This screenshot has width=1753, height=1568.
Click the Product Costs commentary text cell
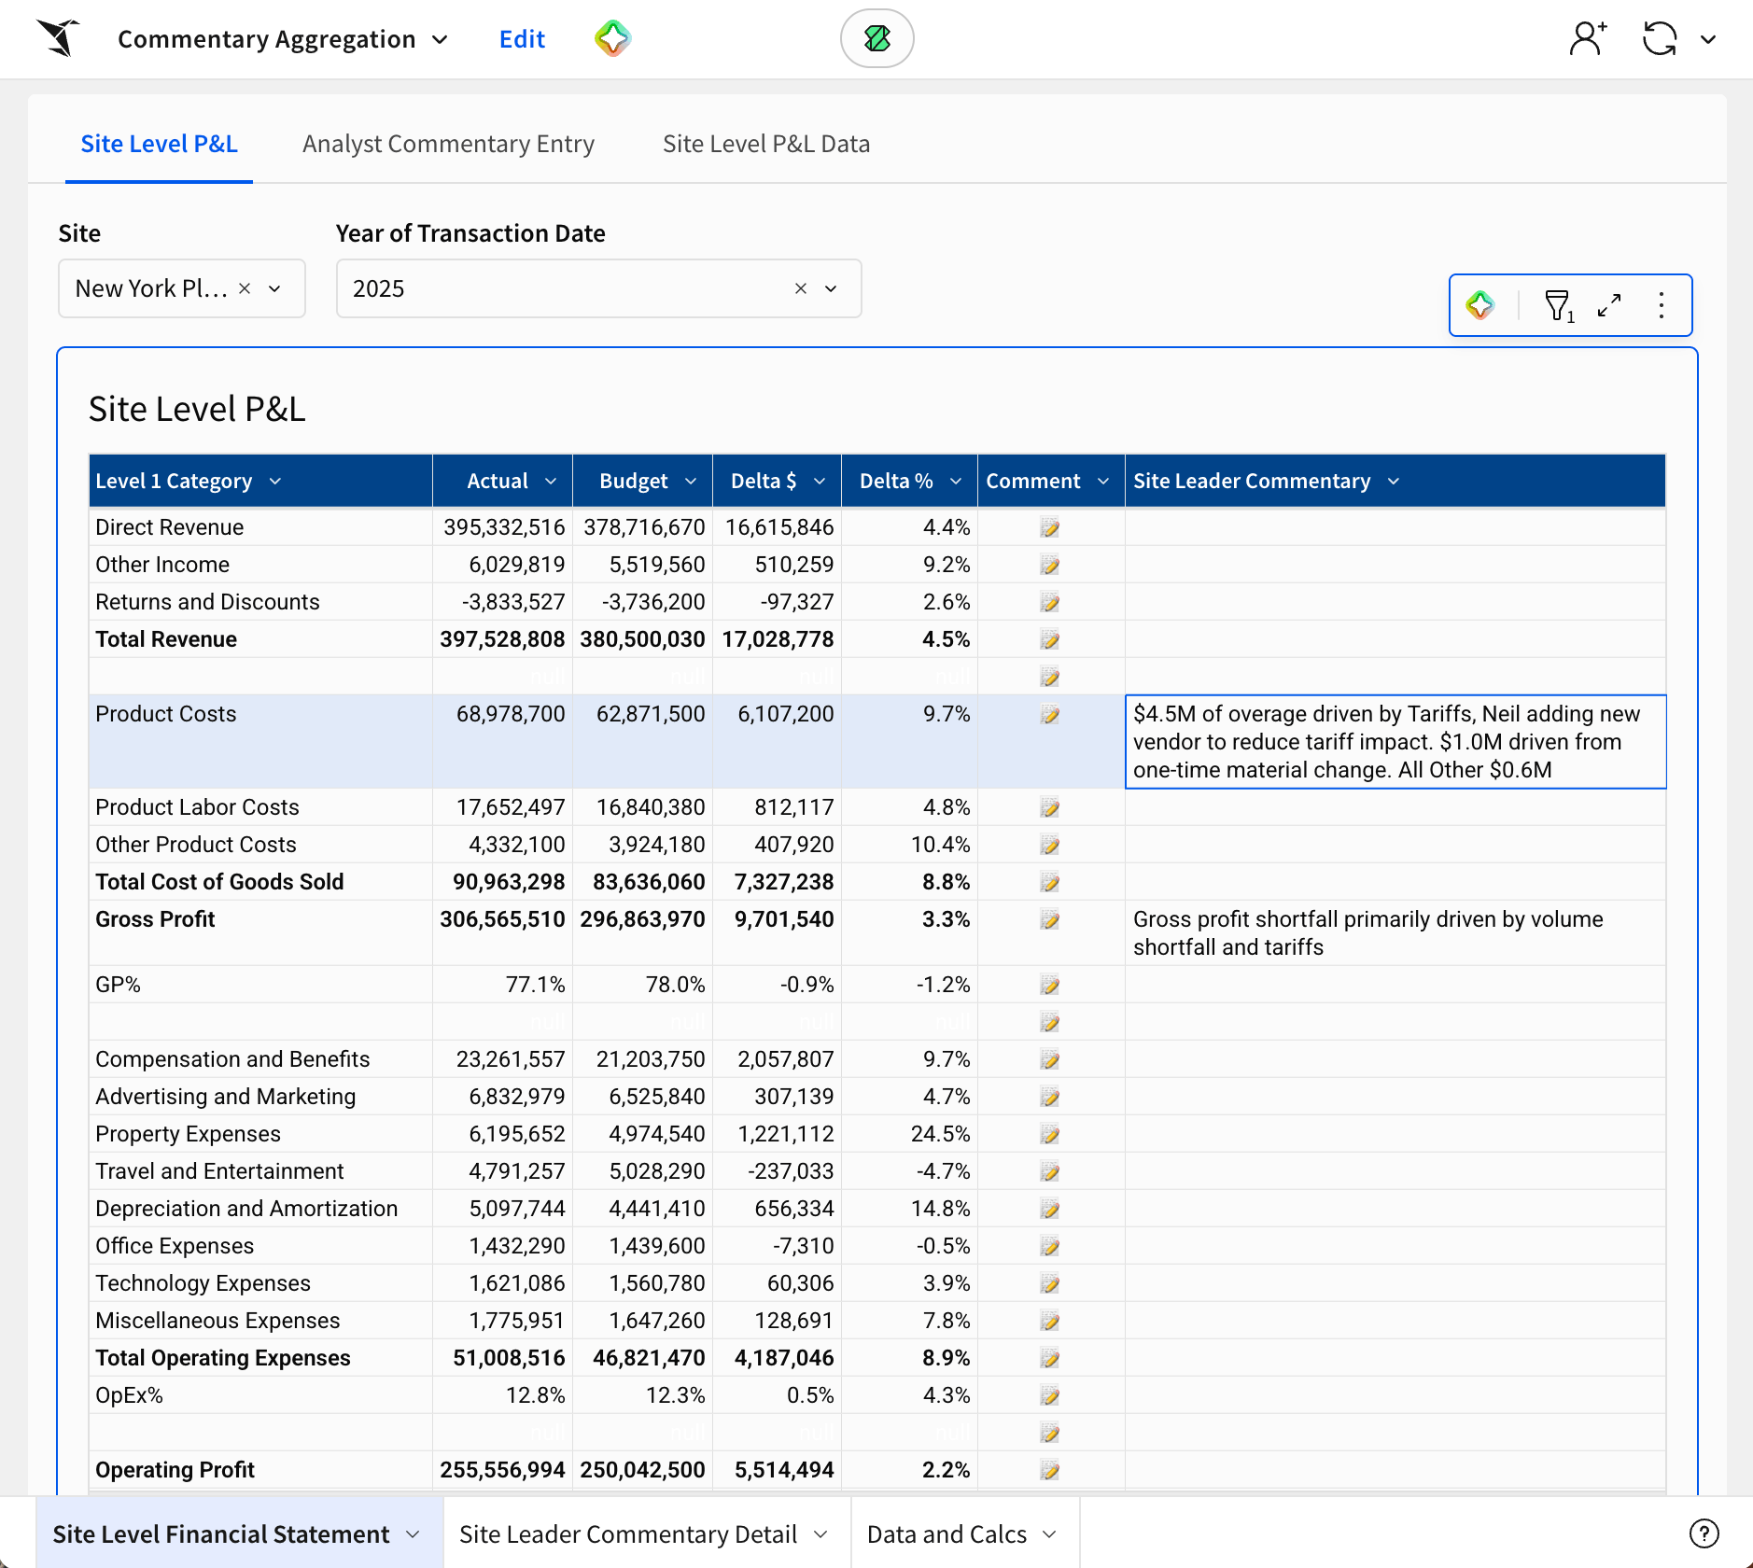click(x=1395, y=742)
